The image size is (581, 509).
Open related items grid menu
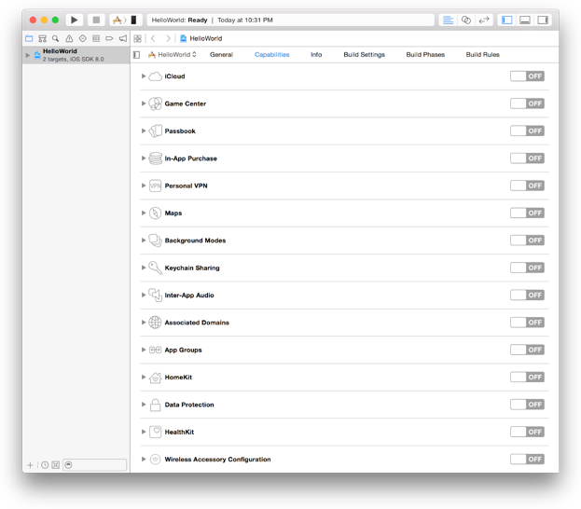coord(137,38)
